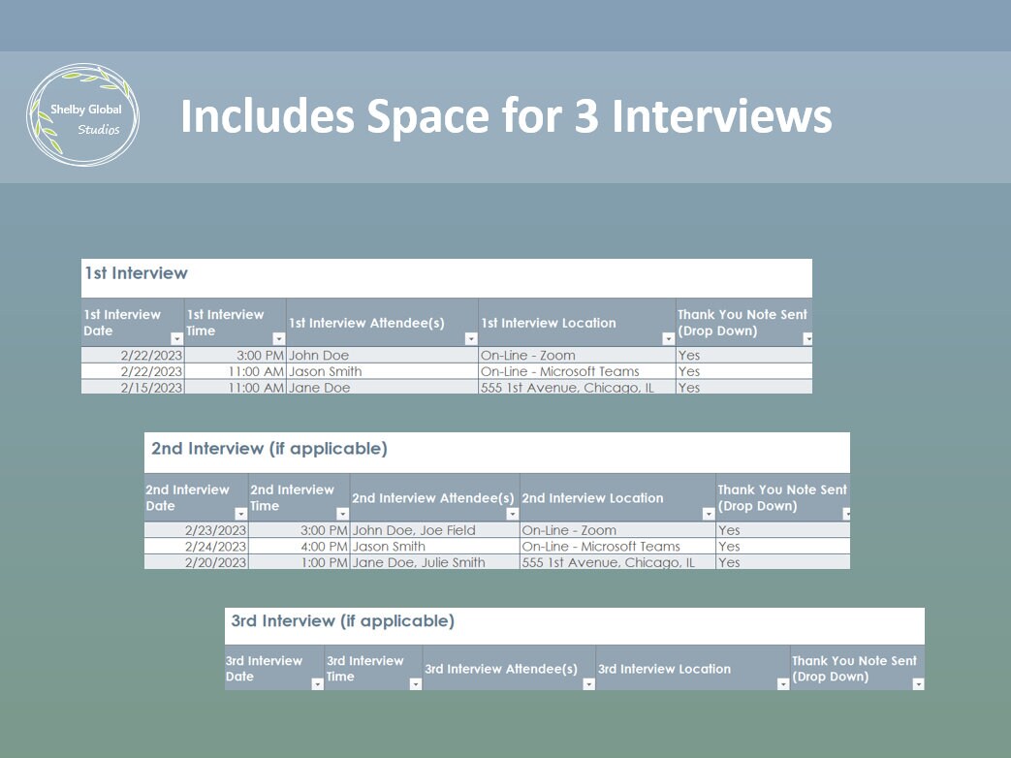Click 555 1st Avenue, Chicago, IL in 2nd Interview table
The image size is (1011, 758).
click(617, 562)
